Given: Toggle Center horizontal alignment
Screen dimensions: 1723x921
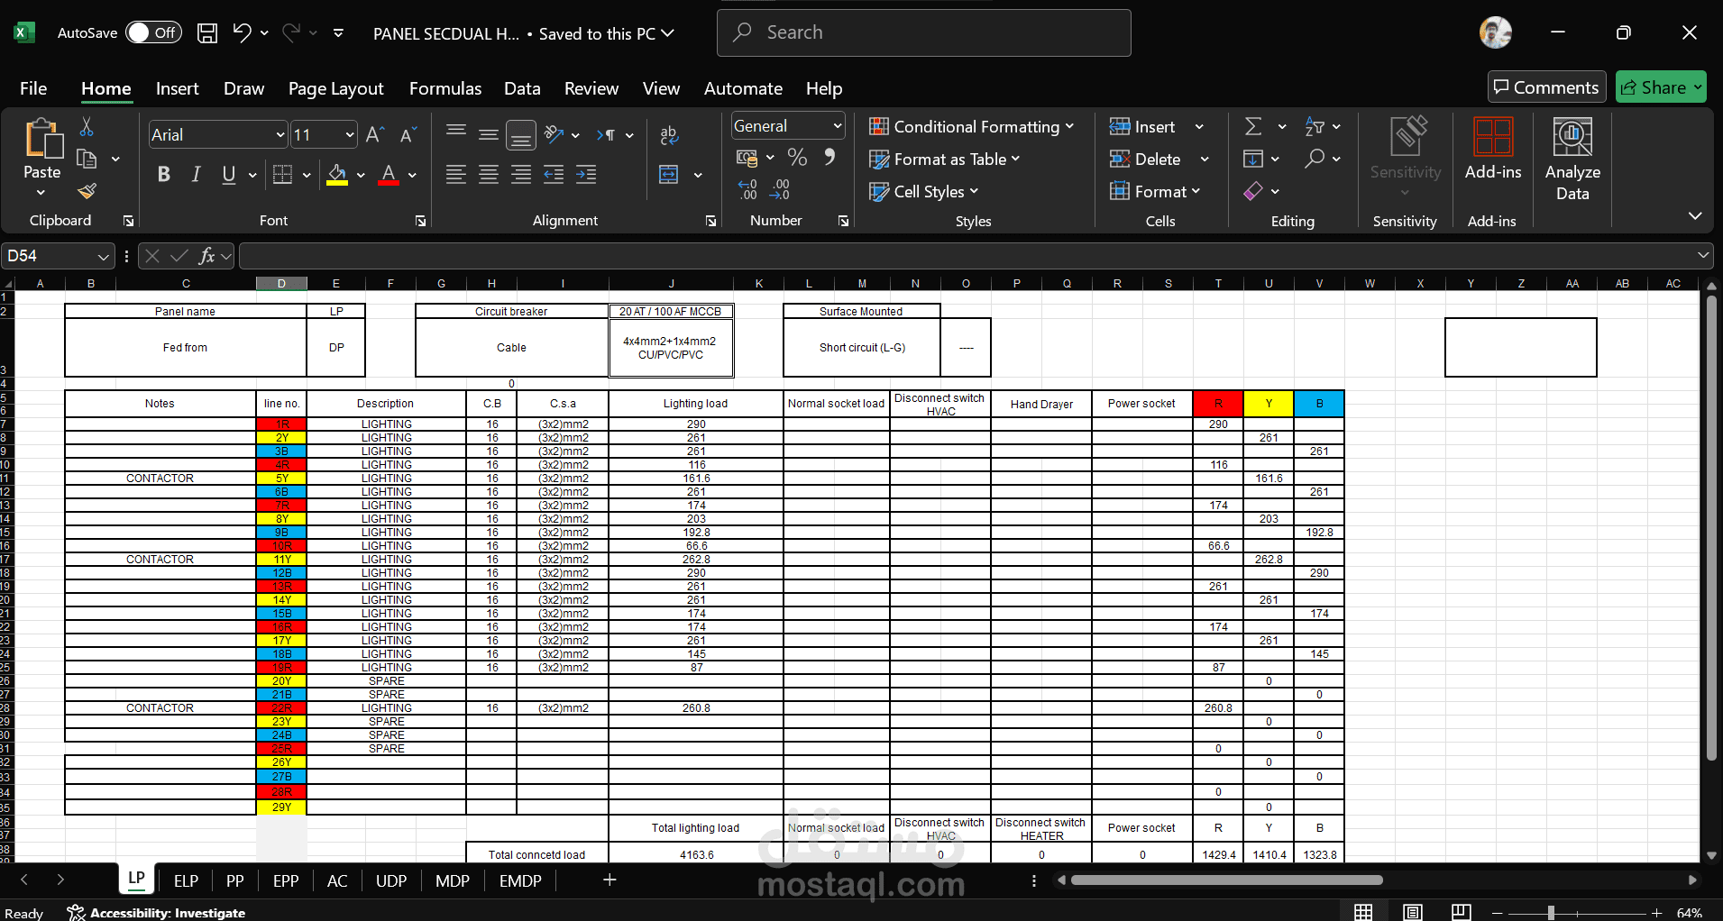Looking at the screenshot, I should click(489, 175).
